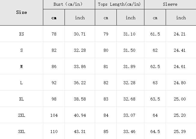Select the 36.22 inch bust cell
This screenshot has width=196, height=139.
tap(80, 83)
